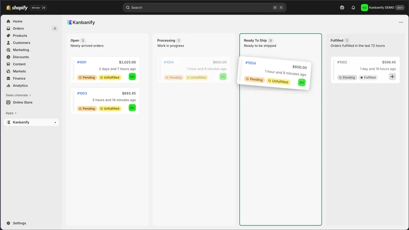Open the three-dot more menu

click(x=401, y=22)
